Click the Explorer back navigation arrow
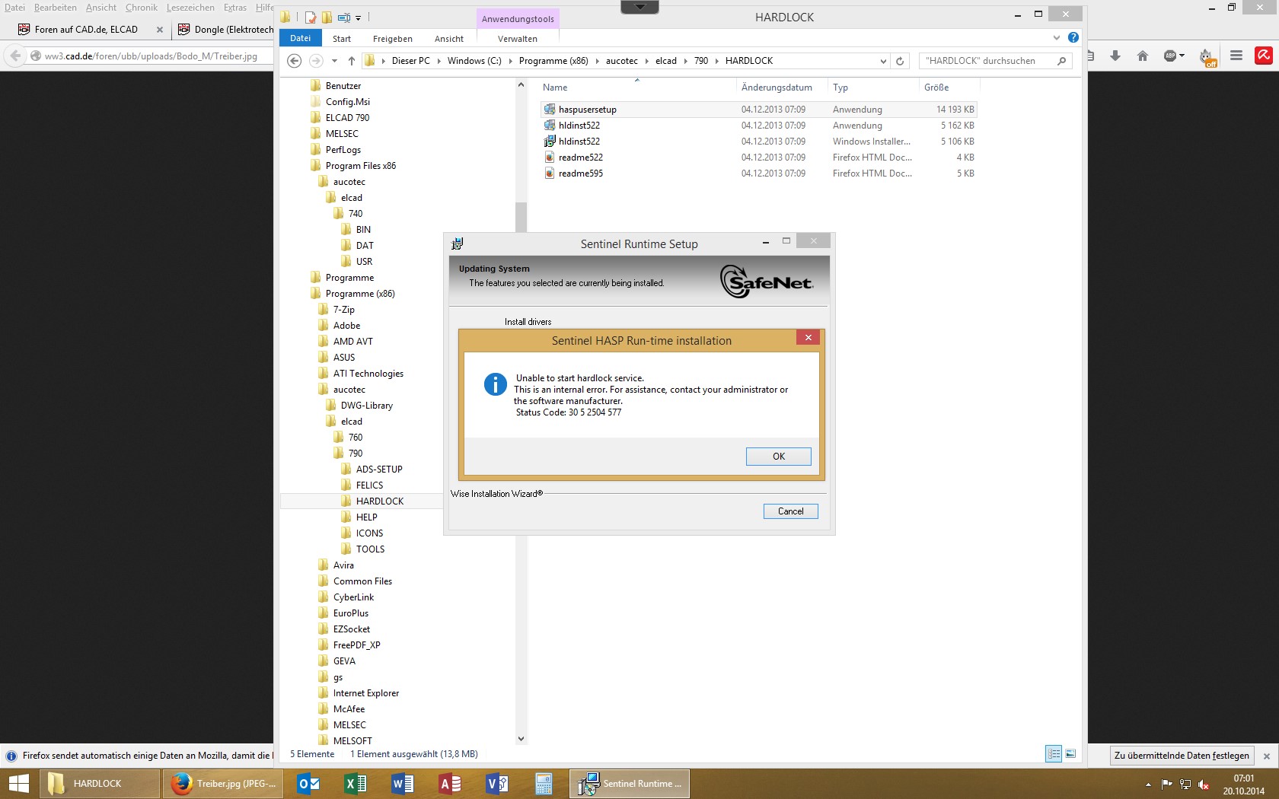 coord(295,61)
